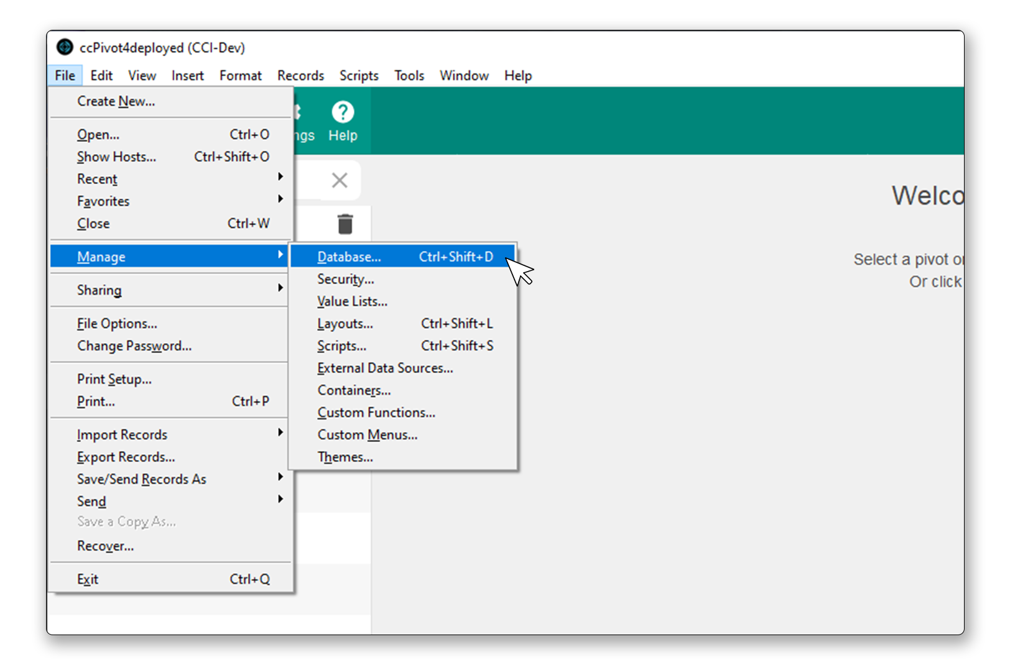This screenshot has width=1010, height=665.
Task: Select Security... in Manage submenu
Action: coord(403,279)
